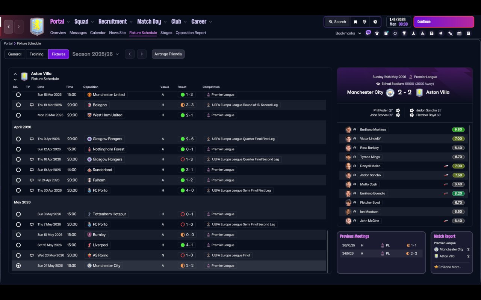481x300 pixels.
Task: Open Emiliano Buendia in the player list
Action: point(372,193)
